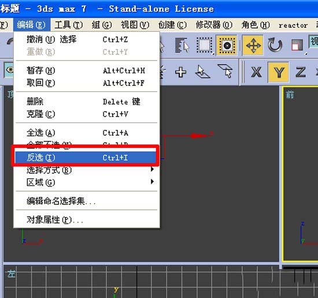Click the 左 viewport label
This screenshot has width=318, height=298.
11,274
